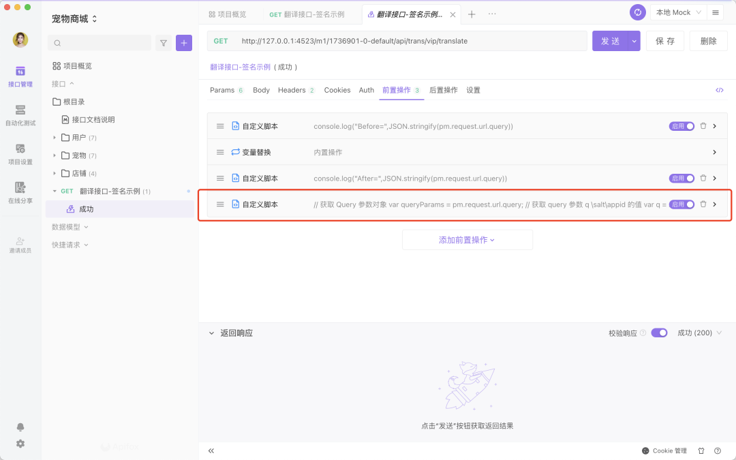This screenshot has width=736, height=460.
Task: Open notifications via the bell icon
Action: 20,427
